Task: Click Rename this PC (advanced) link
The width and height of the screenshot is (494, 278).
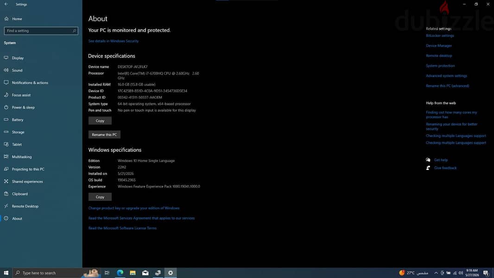Action: tap(447, 86)
